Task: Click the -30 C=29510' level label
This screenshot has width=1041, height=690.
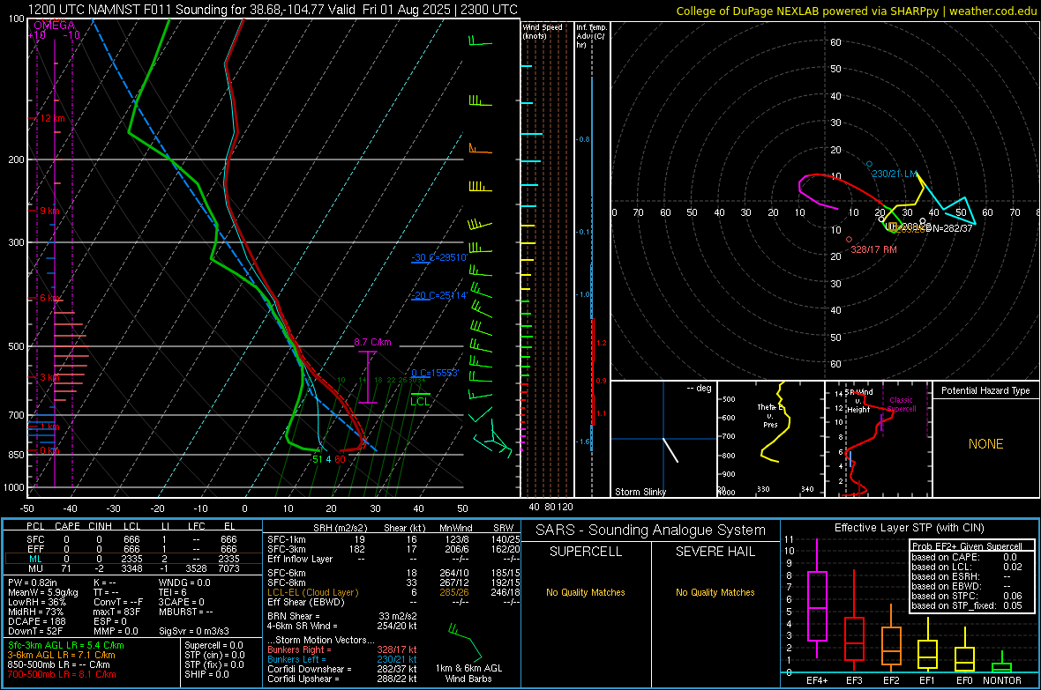Action: [x=439, y=257]
